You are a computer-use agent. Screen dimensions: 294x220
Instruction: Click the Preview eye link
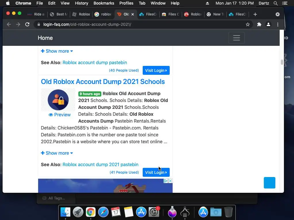[59, 115]
